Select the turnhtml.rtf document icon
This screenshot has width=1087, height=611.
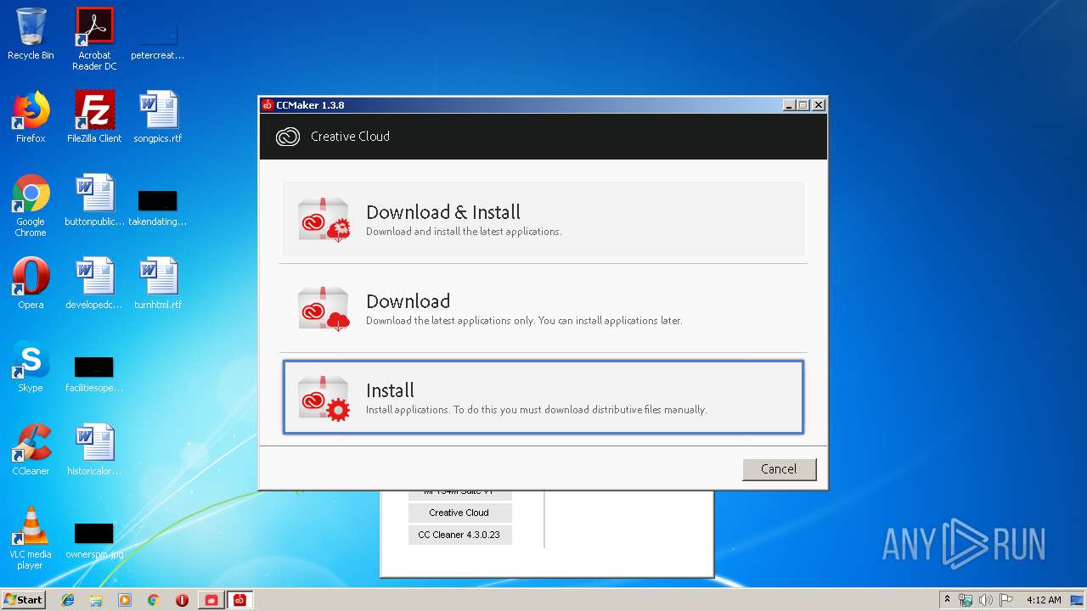point(158,283)
